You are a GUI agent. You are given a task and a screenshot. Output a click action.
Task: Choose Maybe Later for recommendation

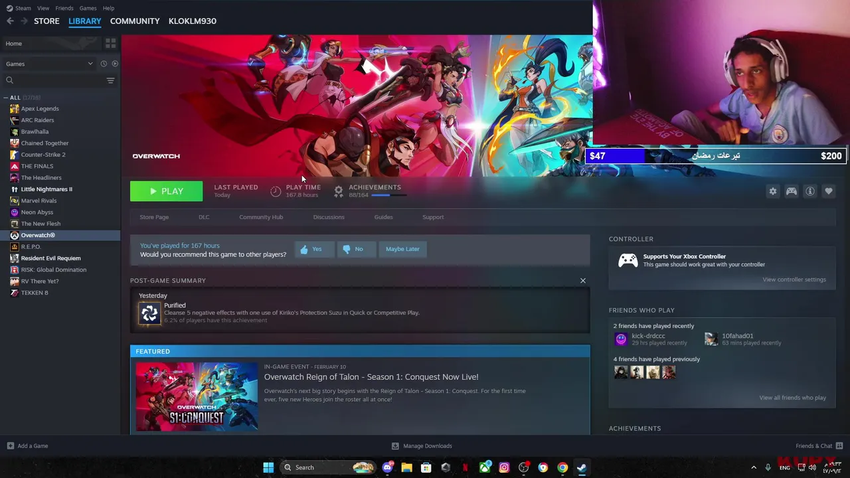402,249
